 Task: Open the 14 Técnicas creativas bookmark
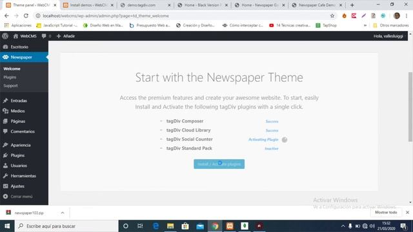pos(290,25)
